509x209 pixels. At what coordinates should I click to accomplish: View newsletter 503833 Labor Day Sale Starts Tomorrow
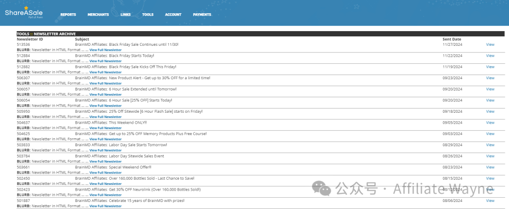pyautogui.click(x=490, y=145)
